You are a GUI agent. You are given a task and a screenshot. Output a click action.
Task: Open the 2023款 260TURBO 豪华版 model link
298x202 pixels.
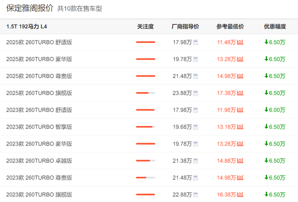click(x=39, y=144)
